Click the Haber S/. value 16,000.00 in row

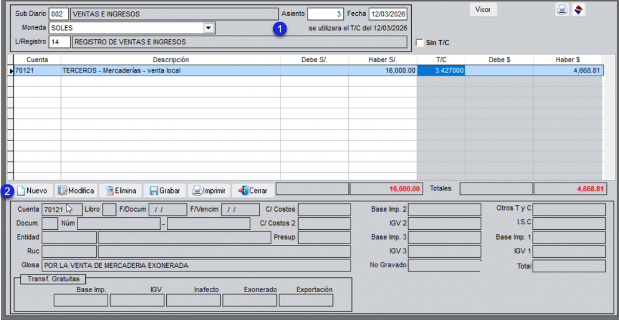383,71
